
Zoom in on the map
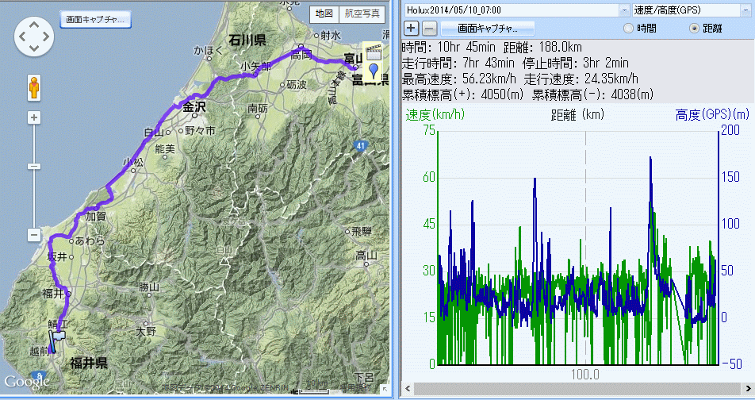click(x=34, y=118)
